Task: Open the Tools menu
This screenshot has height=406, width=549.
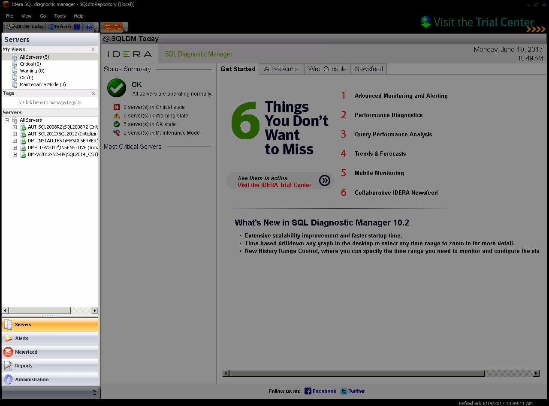Action: [x=60, y=16]
